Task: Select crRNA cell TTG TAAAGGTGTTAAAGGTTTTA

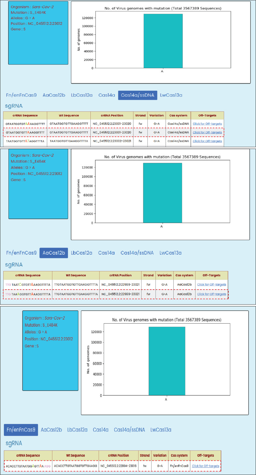Action: 28,294
